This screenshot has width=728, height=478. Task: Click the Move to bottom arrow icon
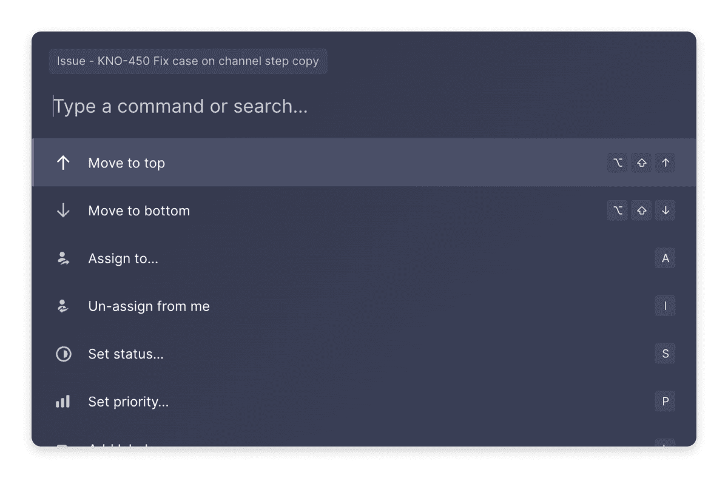pyautogui.click(x=63, y=210)
